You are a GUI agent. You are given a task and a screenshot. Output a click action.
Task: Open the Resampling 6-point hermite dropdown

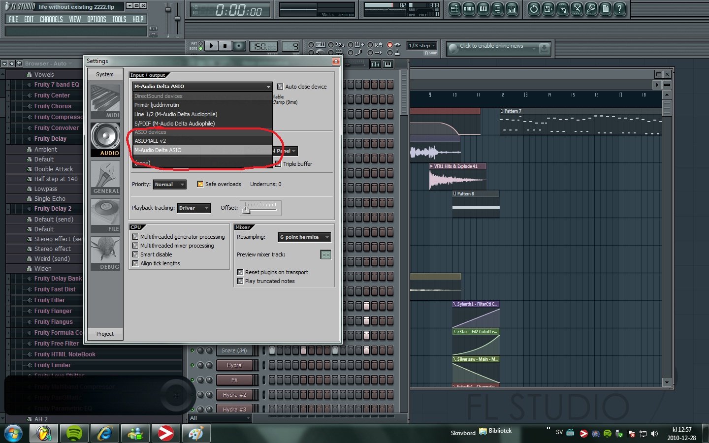pyautogui.click(x=304, y=237)
